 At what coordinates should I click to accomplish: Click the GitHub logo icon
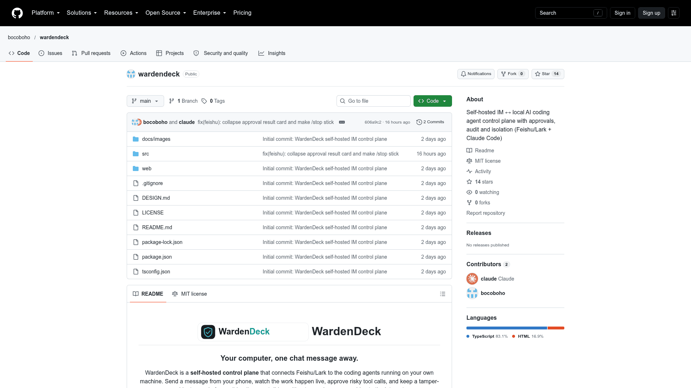[x=17, y=13]
